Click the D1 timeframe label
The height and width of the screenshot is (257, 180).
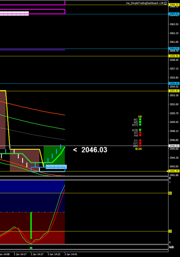tap(136, 141)
